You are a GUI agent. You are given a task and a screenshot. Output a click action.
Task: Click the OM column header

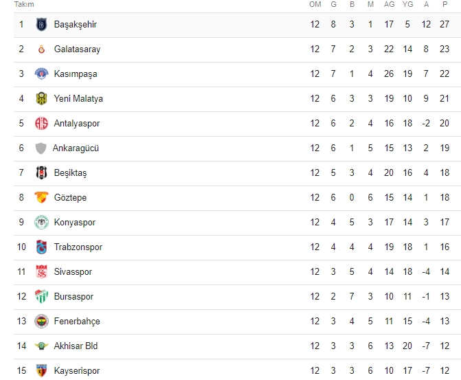pyautogui.click(x=315, y=5)
